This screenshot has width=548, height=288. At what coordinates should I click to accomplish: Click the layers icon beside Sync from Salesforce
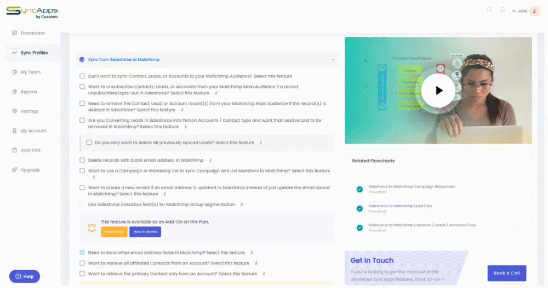tap(82, 59)
